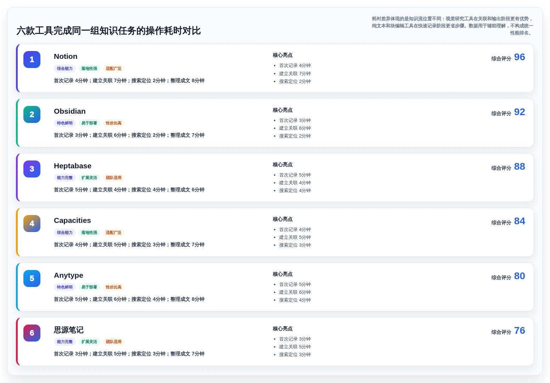Click Anytype's highlight 建立关联 6分钟

pyautogui.click(x=295, y=292)
